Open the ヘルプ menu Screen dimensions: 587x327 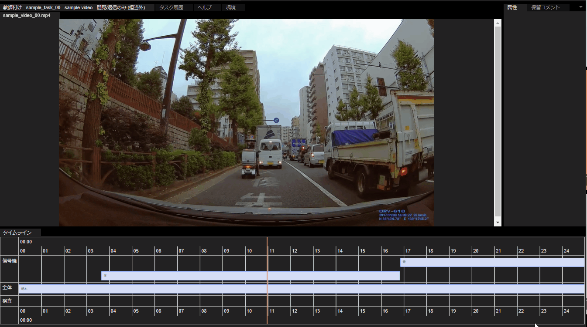pos(207,7)
